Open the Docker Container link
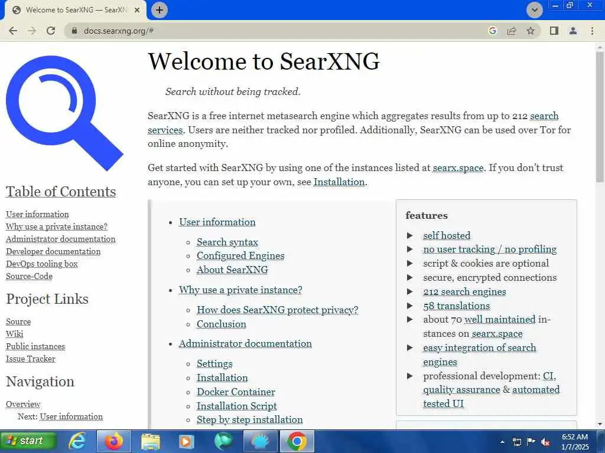The width and height of the screenshot is (605, 453). click(236, 392)
